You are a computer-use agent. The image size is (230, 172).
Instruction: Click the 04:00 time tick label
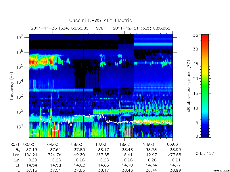click(x=53, y=144)
